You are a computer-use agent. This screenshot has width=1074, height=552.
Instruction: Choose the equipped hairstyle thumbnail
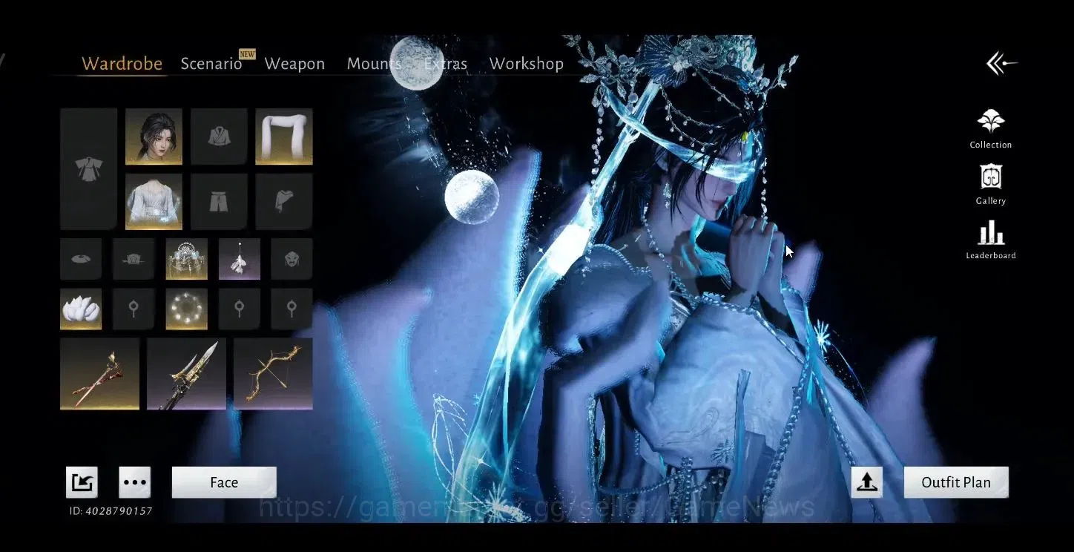click(x=154, y=137)
